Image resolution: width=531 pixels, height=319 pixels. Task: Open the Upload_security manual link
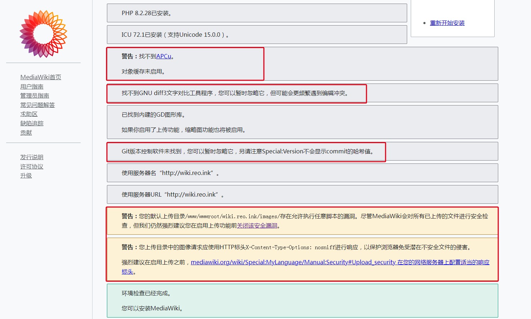click(x=292, y=262)
